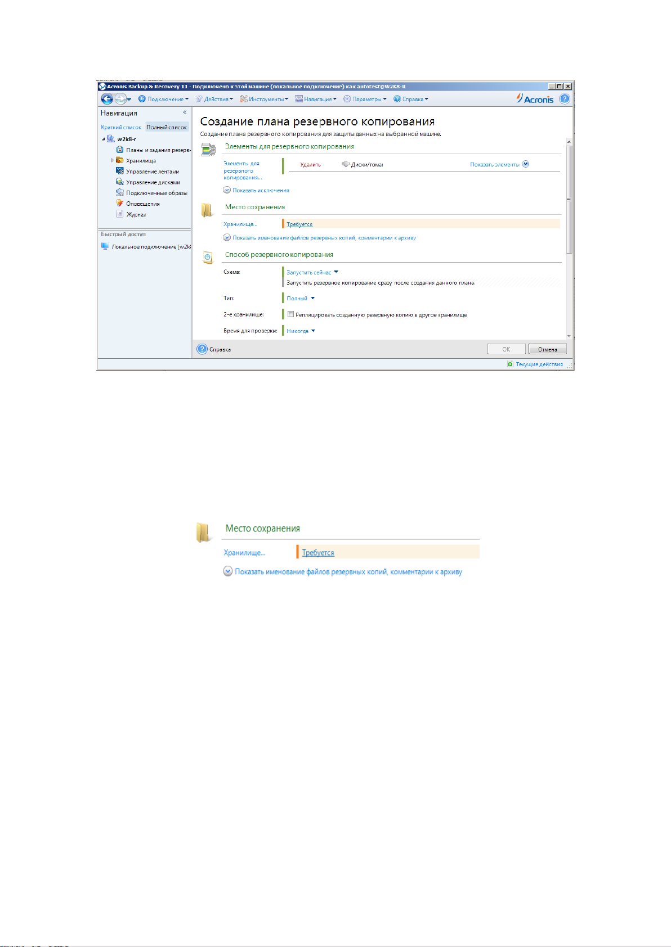Click the Хранилища folder icon
The image size is (671, 947).
tap(120, 160)
